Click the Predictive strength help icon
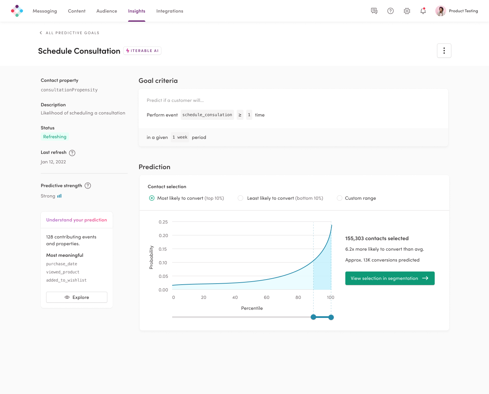This screenshot has width=489, height=394. (88, 185)
